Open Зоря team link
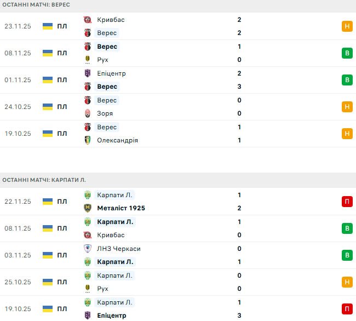The image size is (356, 321). [x=105, y=113]
